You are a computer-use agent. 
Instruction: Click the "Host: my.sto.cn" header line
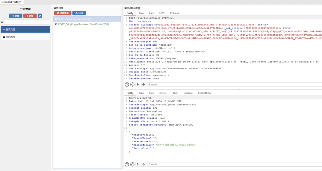point(140,21)
